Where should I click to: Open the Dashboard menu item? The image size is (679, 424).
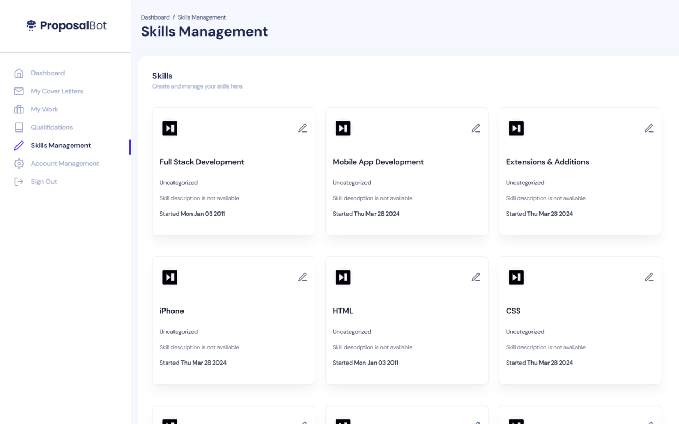tap(48, 73)
